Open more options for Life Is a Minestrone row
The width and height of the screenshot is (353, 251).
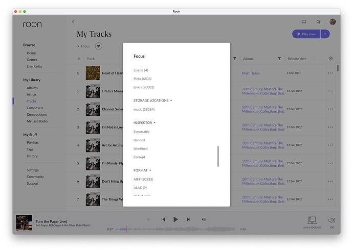coord(330,91)
